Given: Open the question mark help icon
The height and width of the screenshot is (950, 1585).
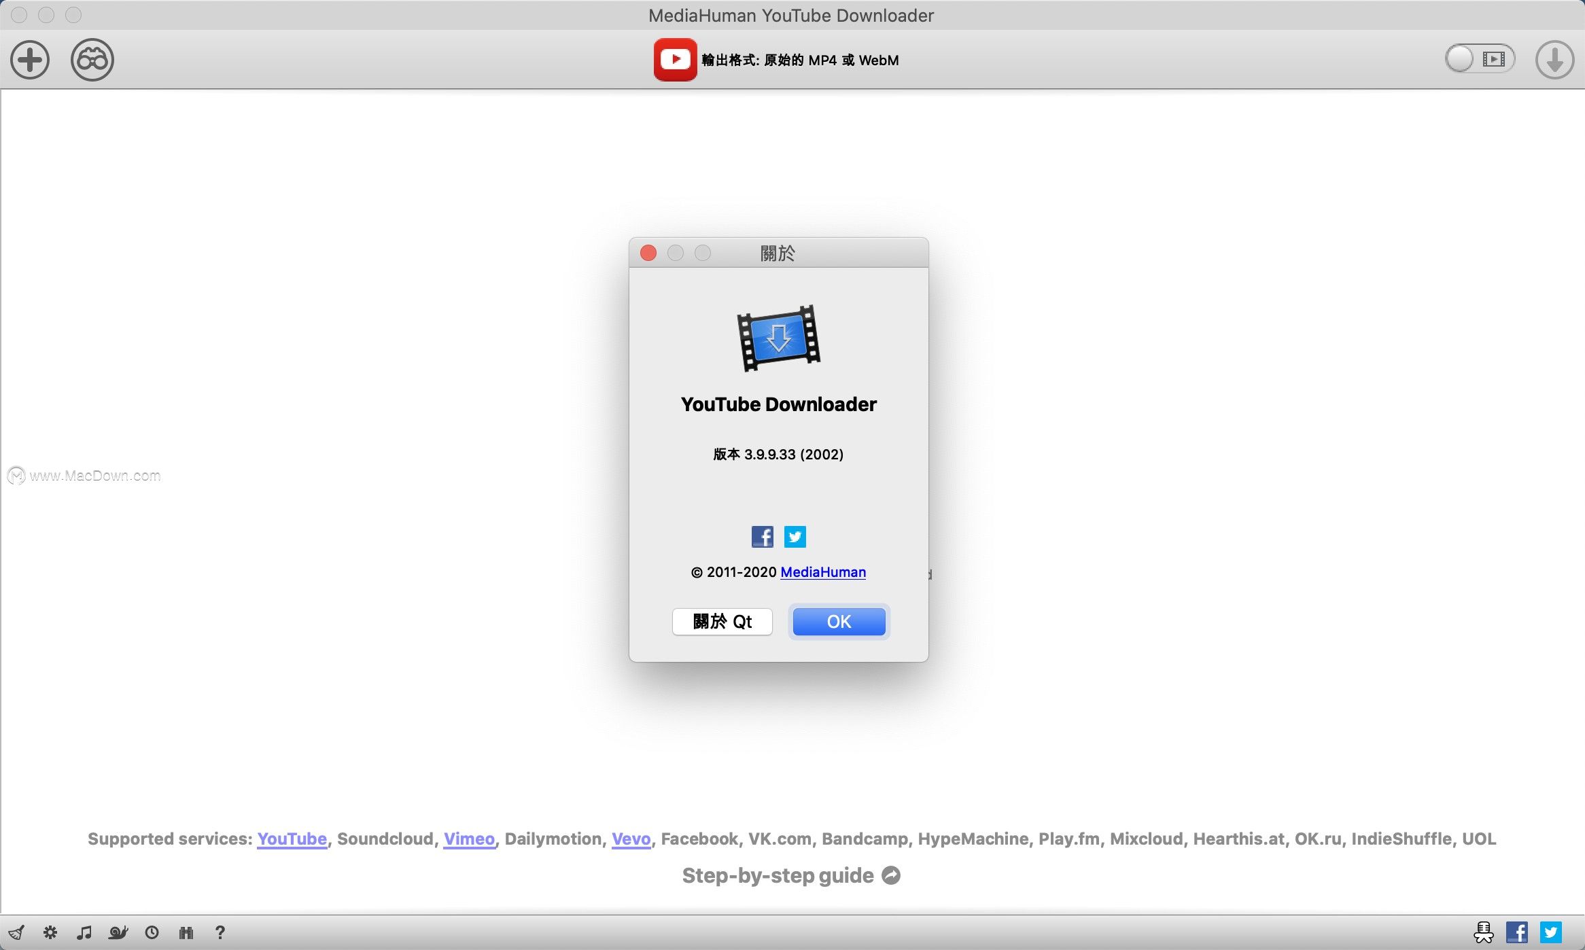Looking at the screenshot, I should click(x=220, y=932).
